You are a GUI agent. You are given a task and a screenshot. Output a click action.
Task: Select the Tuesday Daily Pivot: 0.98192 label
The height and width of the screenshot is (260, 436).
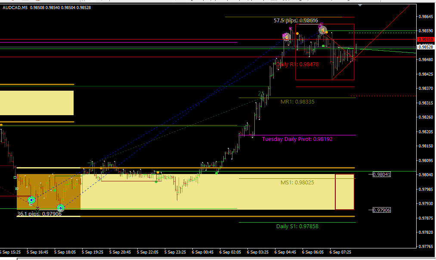tap(297, 139)
